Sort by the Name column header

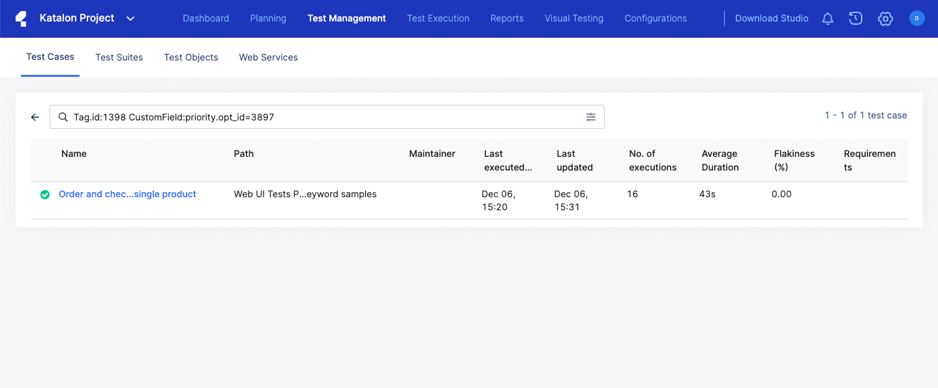click(x=73, y=154)
